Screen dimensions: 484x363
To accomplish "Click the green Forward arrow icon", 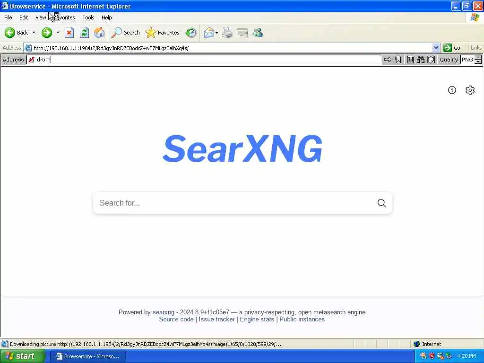I will 47,33.
